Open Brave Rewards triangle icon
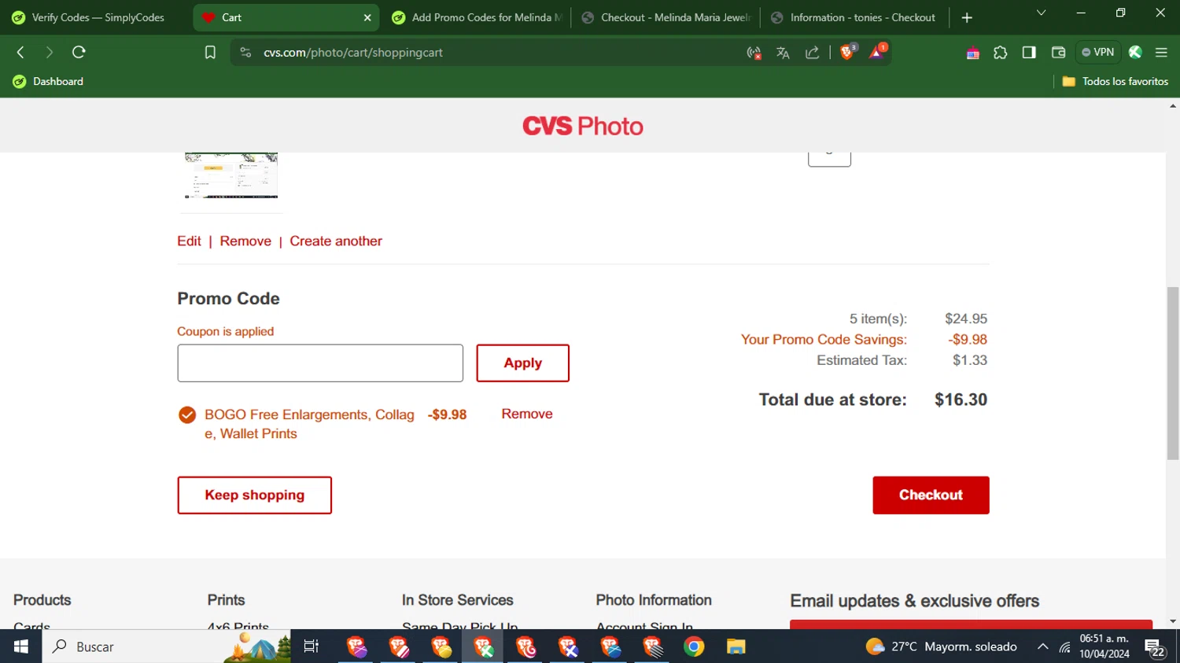 877,52
